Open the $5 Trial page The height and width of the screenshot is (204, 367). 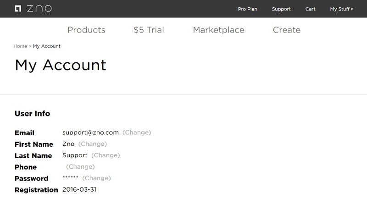(x=149, y=30)
